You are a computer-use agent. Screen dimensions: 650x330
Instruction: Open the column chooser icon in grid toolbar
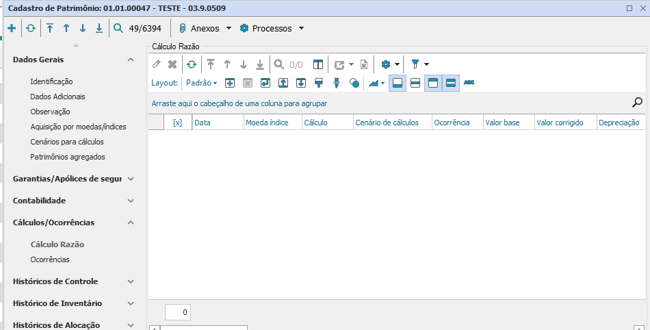coord(318,64)
